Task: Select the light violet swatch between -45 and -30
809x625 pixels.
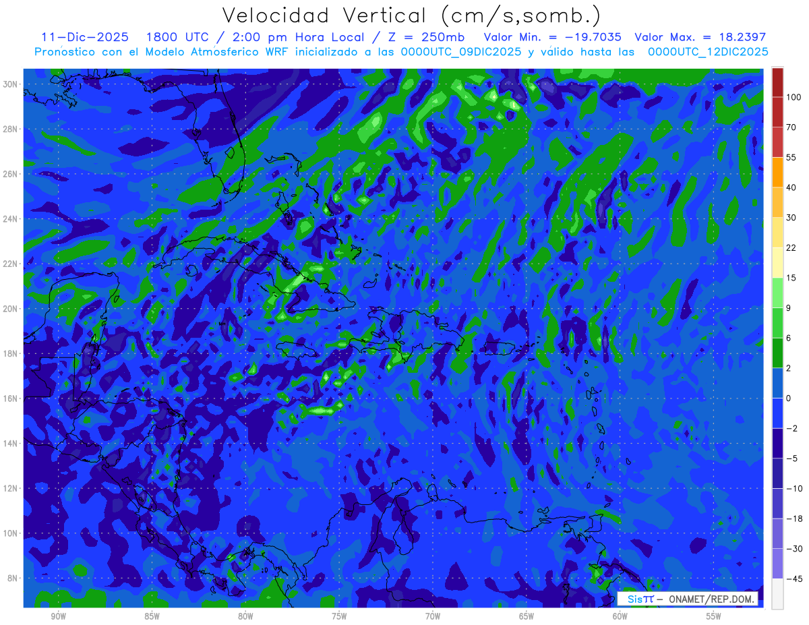Action: coord(777,564)
